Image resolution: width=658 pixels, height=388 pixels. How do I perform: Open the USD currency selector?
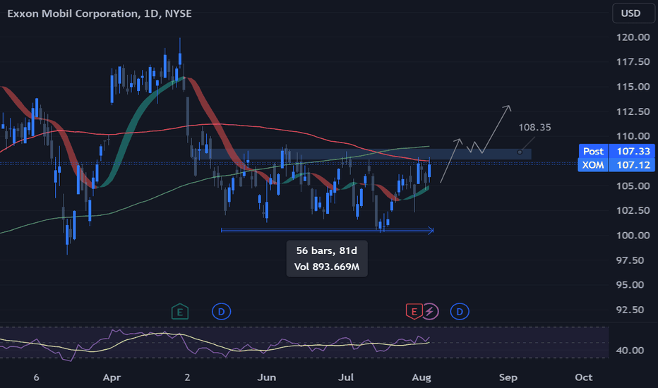[633, 13]
